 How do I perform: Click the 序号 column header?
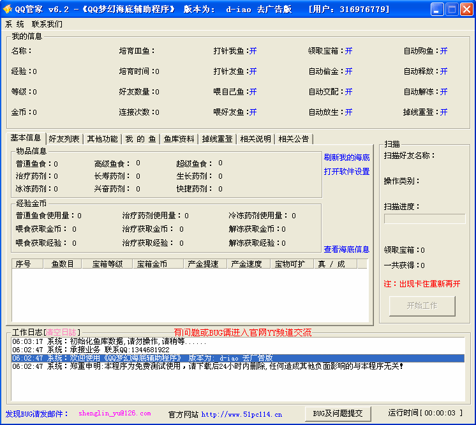(x=27, y=264)
